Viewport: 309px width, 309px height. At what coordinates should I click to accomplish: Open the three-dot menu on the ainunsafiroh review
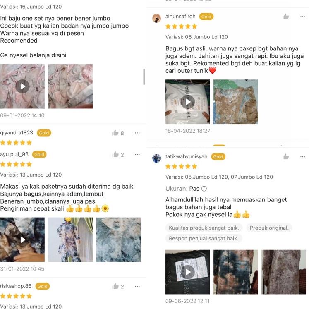[x=303, y=17]
